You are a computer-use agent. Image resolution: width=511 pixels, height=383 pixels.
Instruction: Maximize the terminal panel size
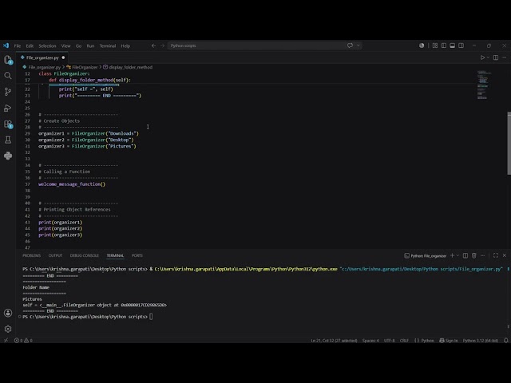click(496, 255)
